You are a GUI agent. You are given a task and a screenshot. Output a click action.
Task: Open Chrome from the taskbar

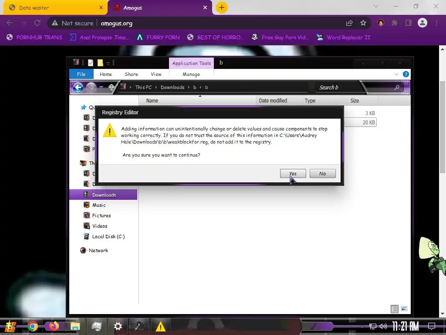[33, 326]
